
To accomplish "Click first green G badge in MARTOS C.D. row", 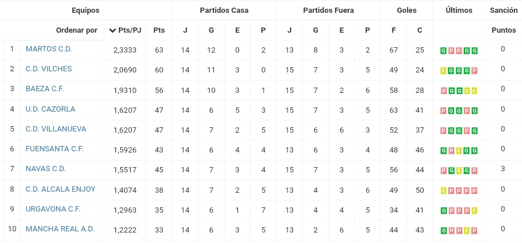I will 443,51.
